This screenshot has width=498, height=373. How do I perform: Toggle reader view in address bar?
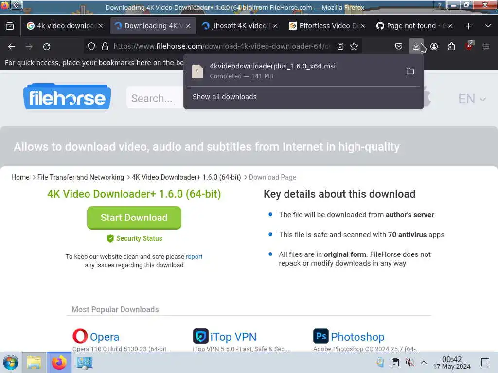340,46
